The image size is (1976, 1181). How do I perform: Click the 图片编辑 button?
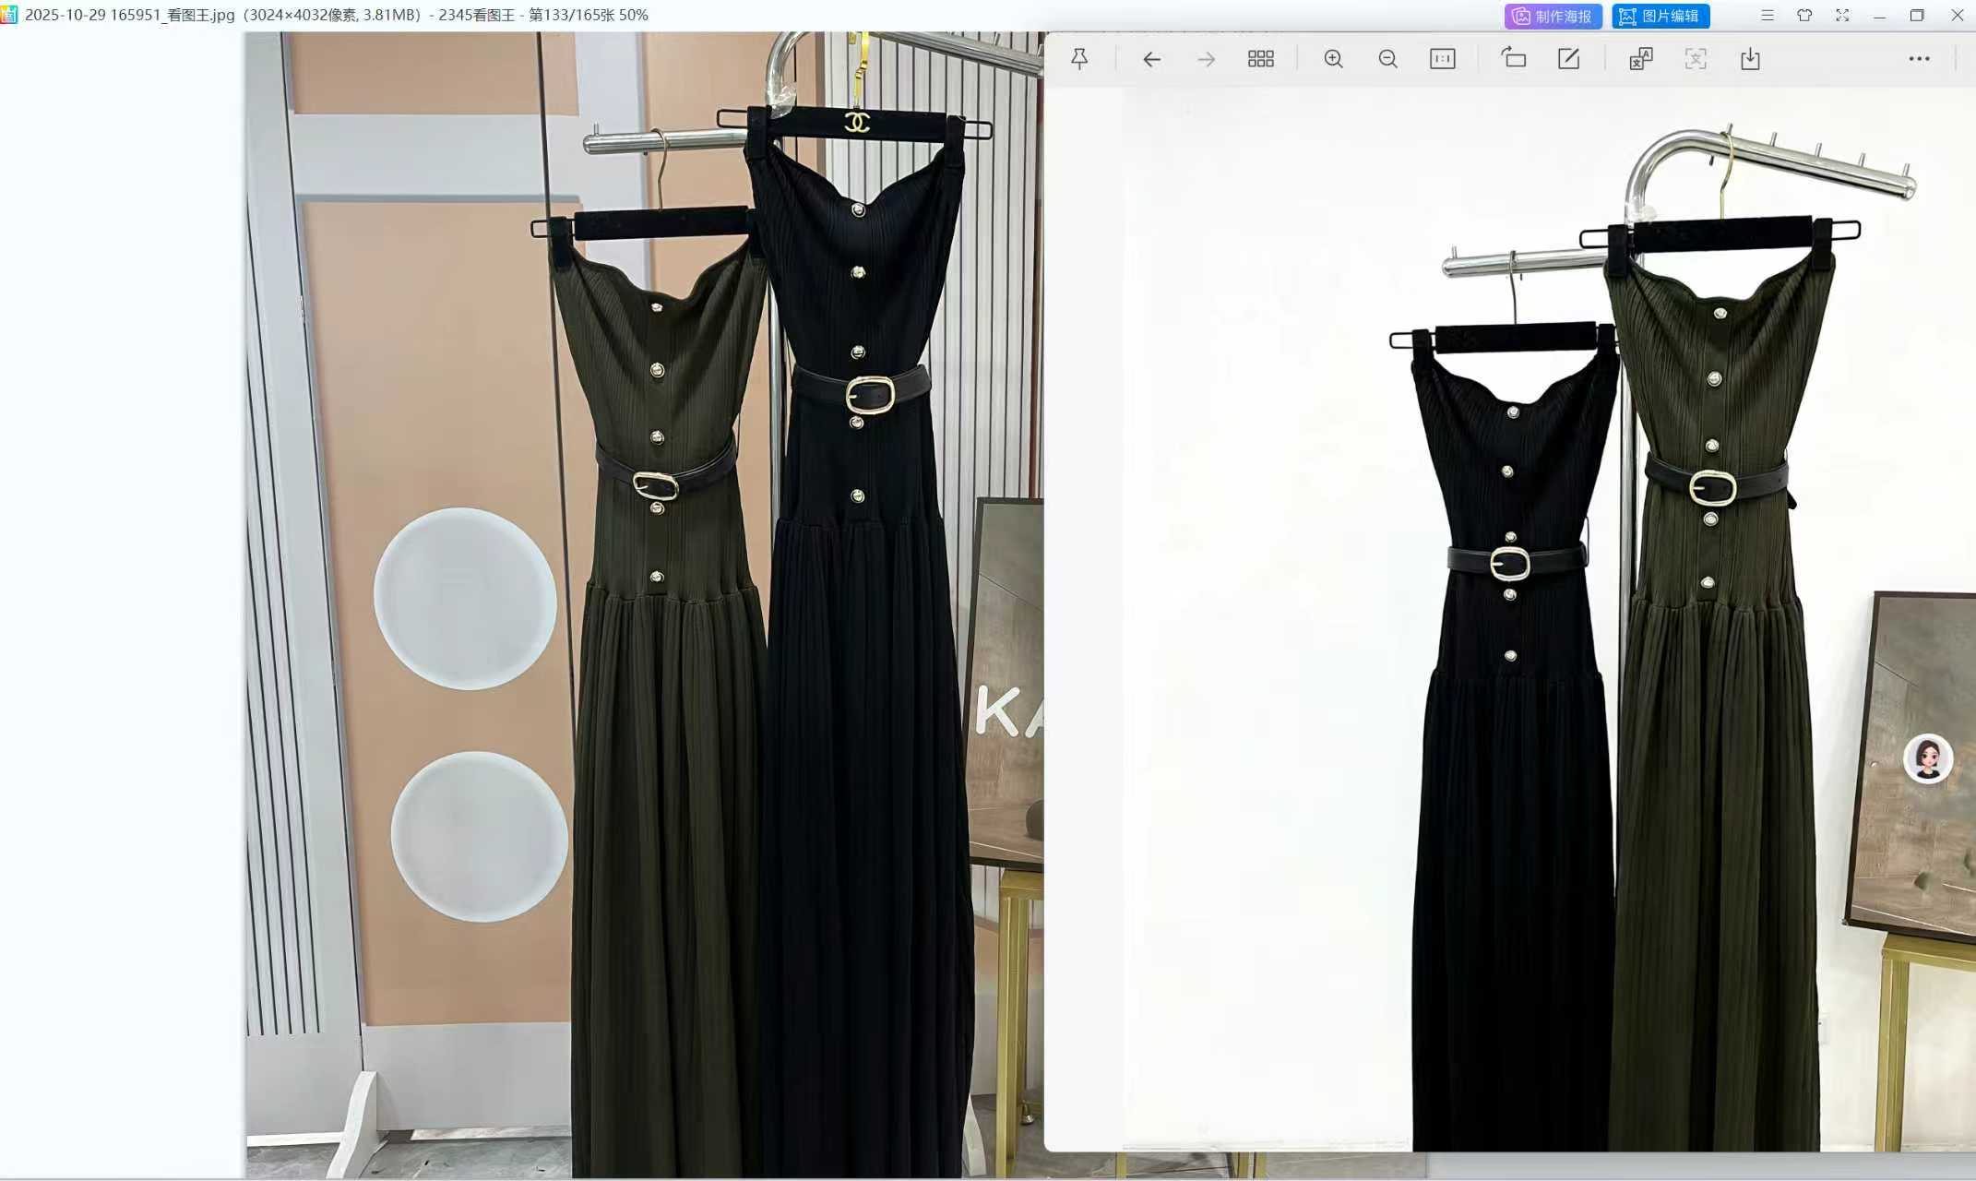point(1661,16)
